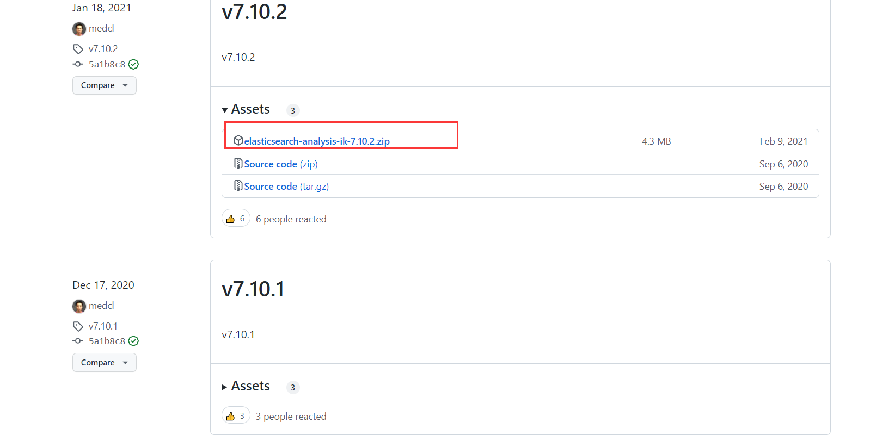This screenshot has width=895, height=441.
Task: Click the zip file icon beside Source code (zip)
Action: 238,164
